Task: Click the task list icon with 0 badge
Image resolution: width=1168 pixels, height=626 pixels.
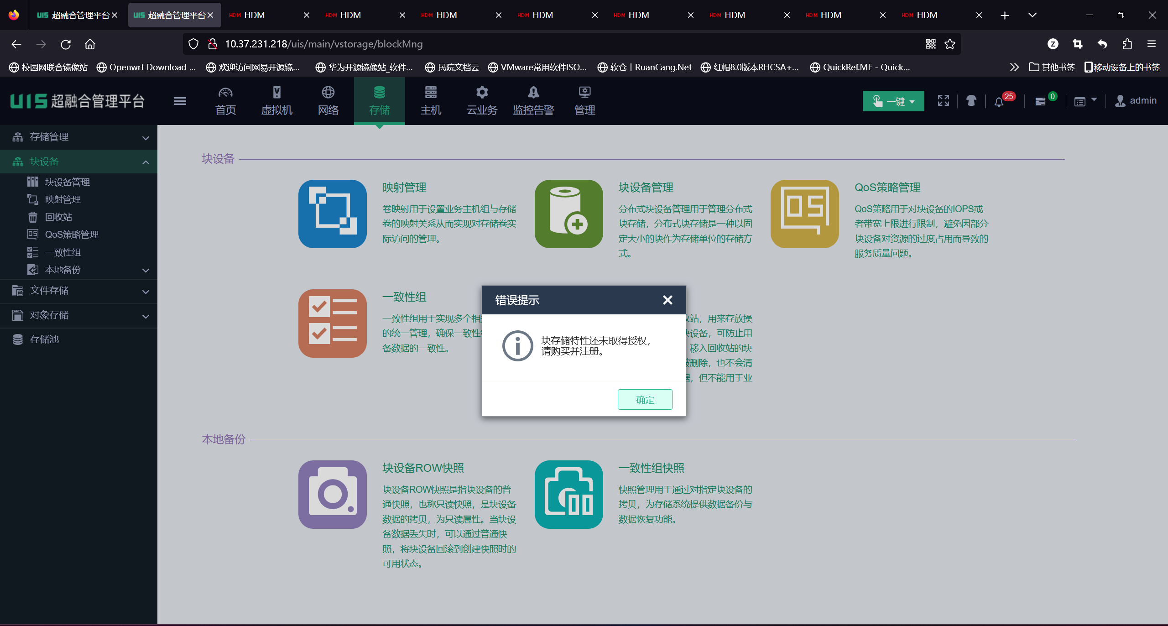Action: pyautogui.click(x=1040, y=101)
